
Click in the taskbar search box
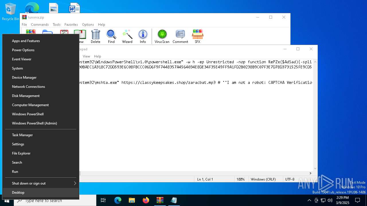click(55, 200)
